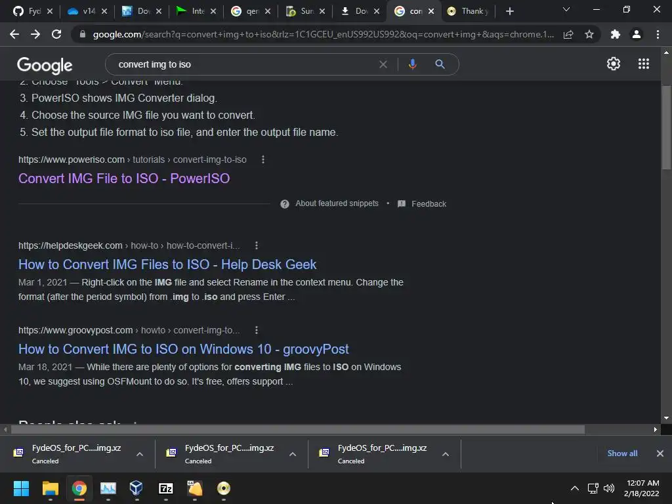This screenshot has width=672, height=504.
Task: Open volume control in system tray
Action: pyautogui.click(x=608, y=488)
